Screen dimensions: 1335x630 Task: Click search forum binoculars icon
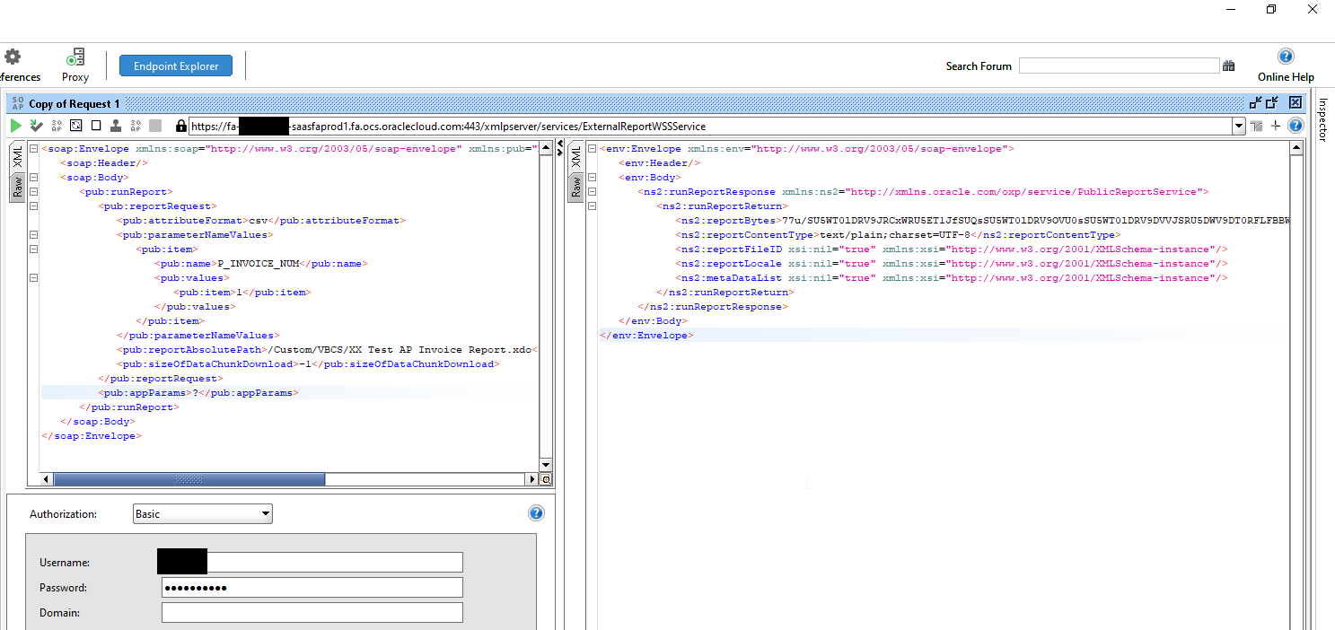(x=1229, y=66)
